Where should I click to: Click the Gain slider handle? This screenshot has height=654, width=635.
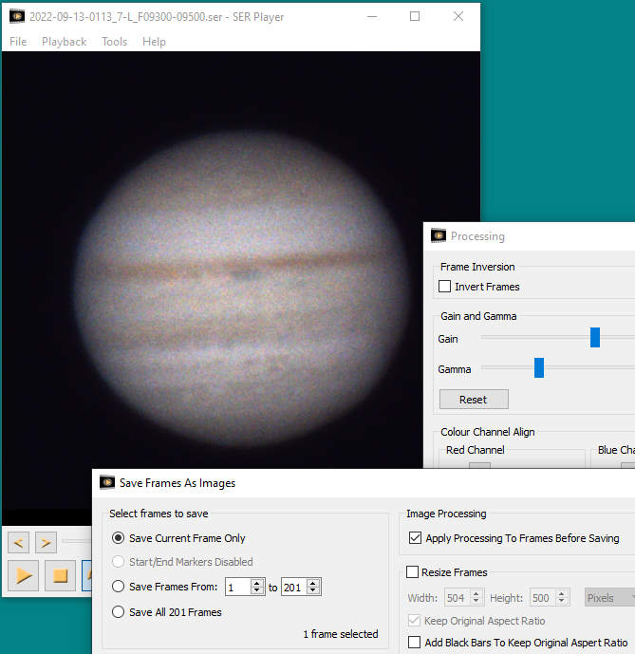click(595, 337)
